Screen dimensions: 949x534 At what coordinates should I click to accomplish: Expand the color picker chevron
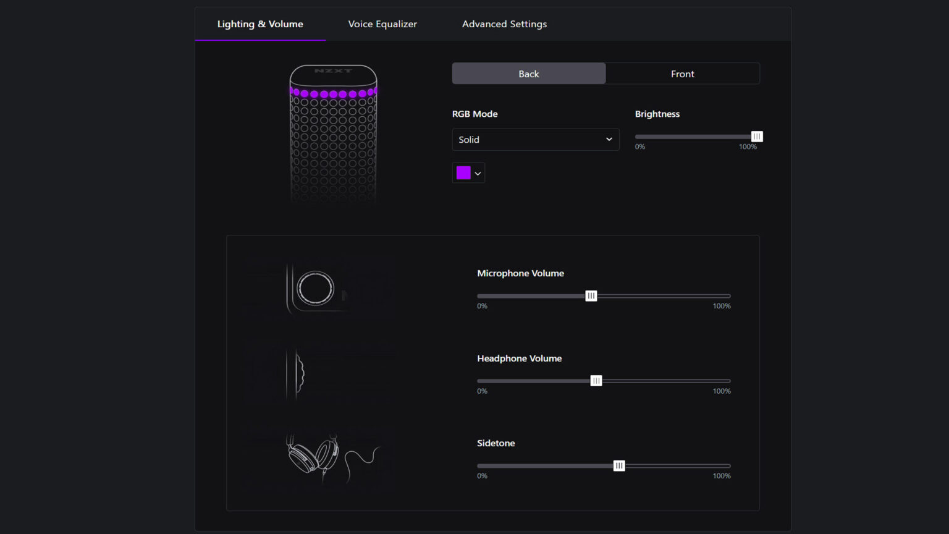[476, 172]
